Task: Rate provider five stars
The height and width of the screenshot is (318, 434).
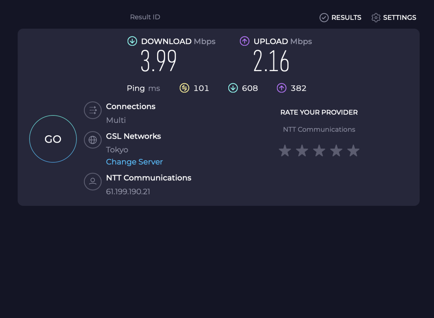Action: [x=353, y=151]
